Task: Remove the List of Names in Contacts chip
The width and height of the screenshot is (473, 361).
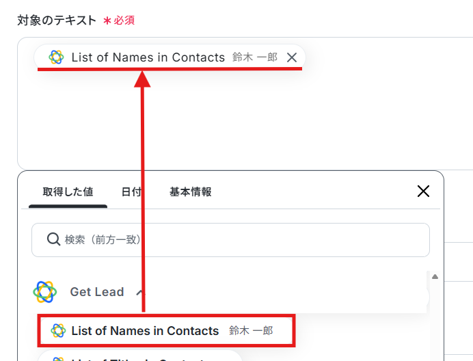Action: click(292, 57)
